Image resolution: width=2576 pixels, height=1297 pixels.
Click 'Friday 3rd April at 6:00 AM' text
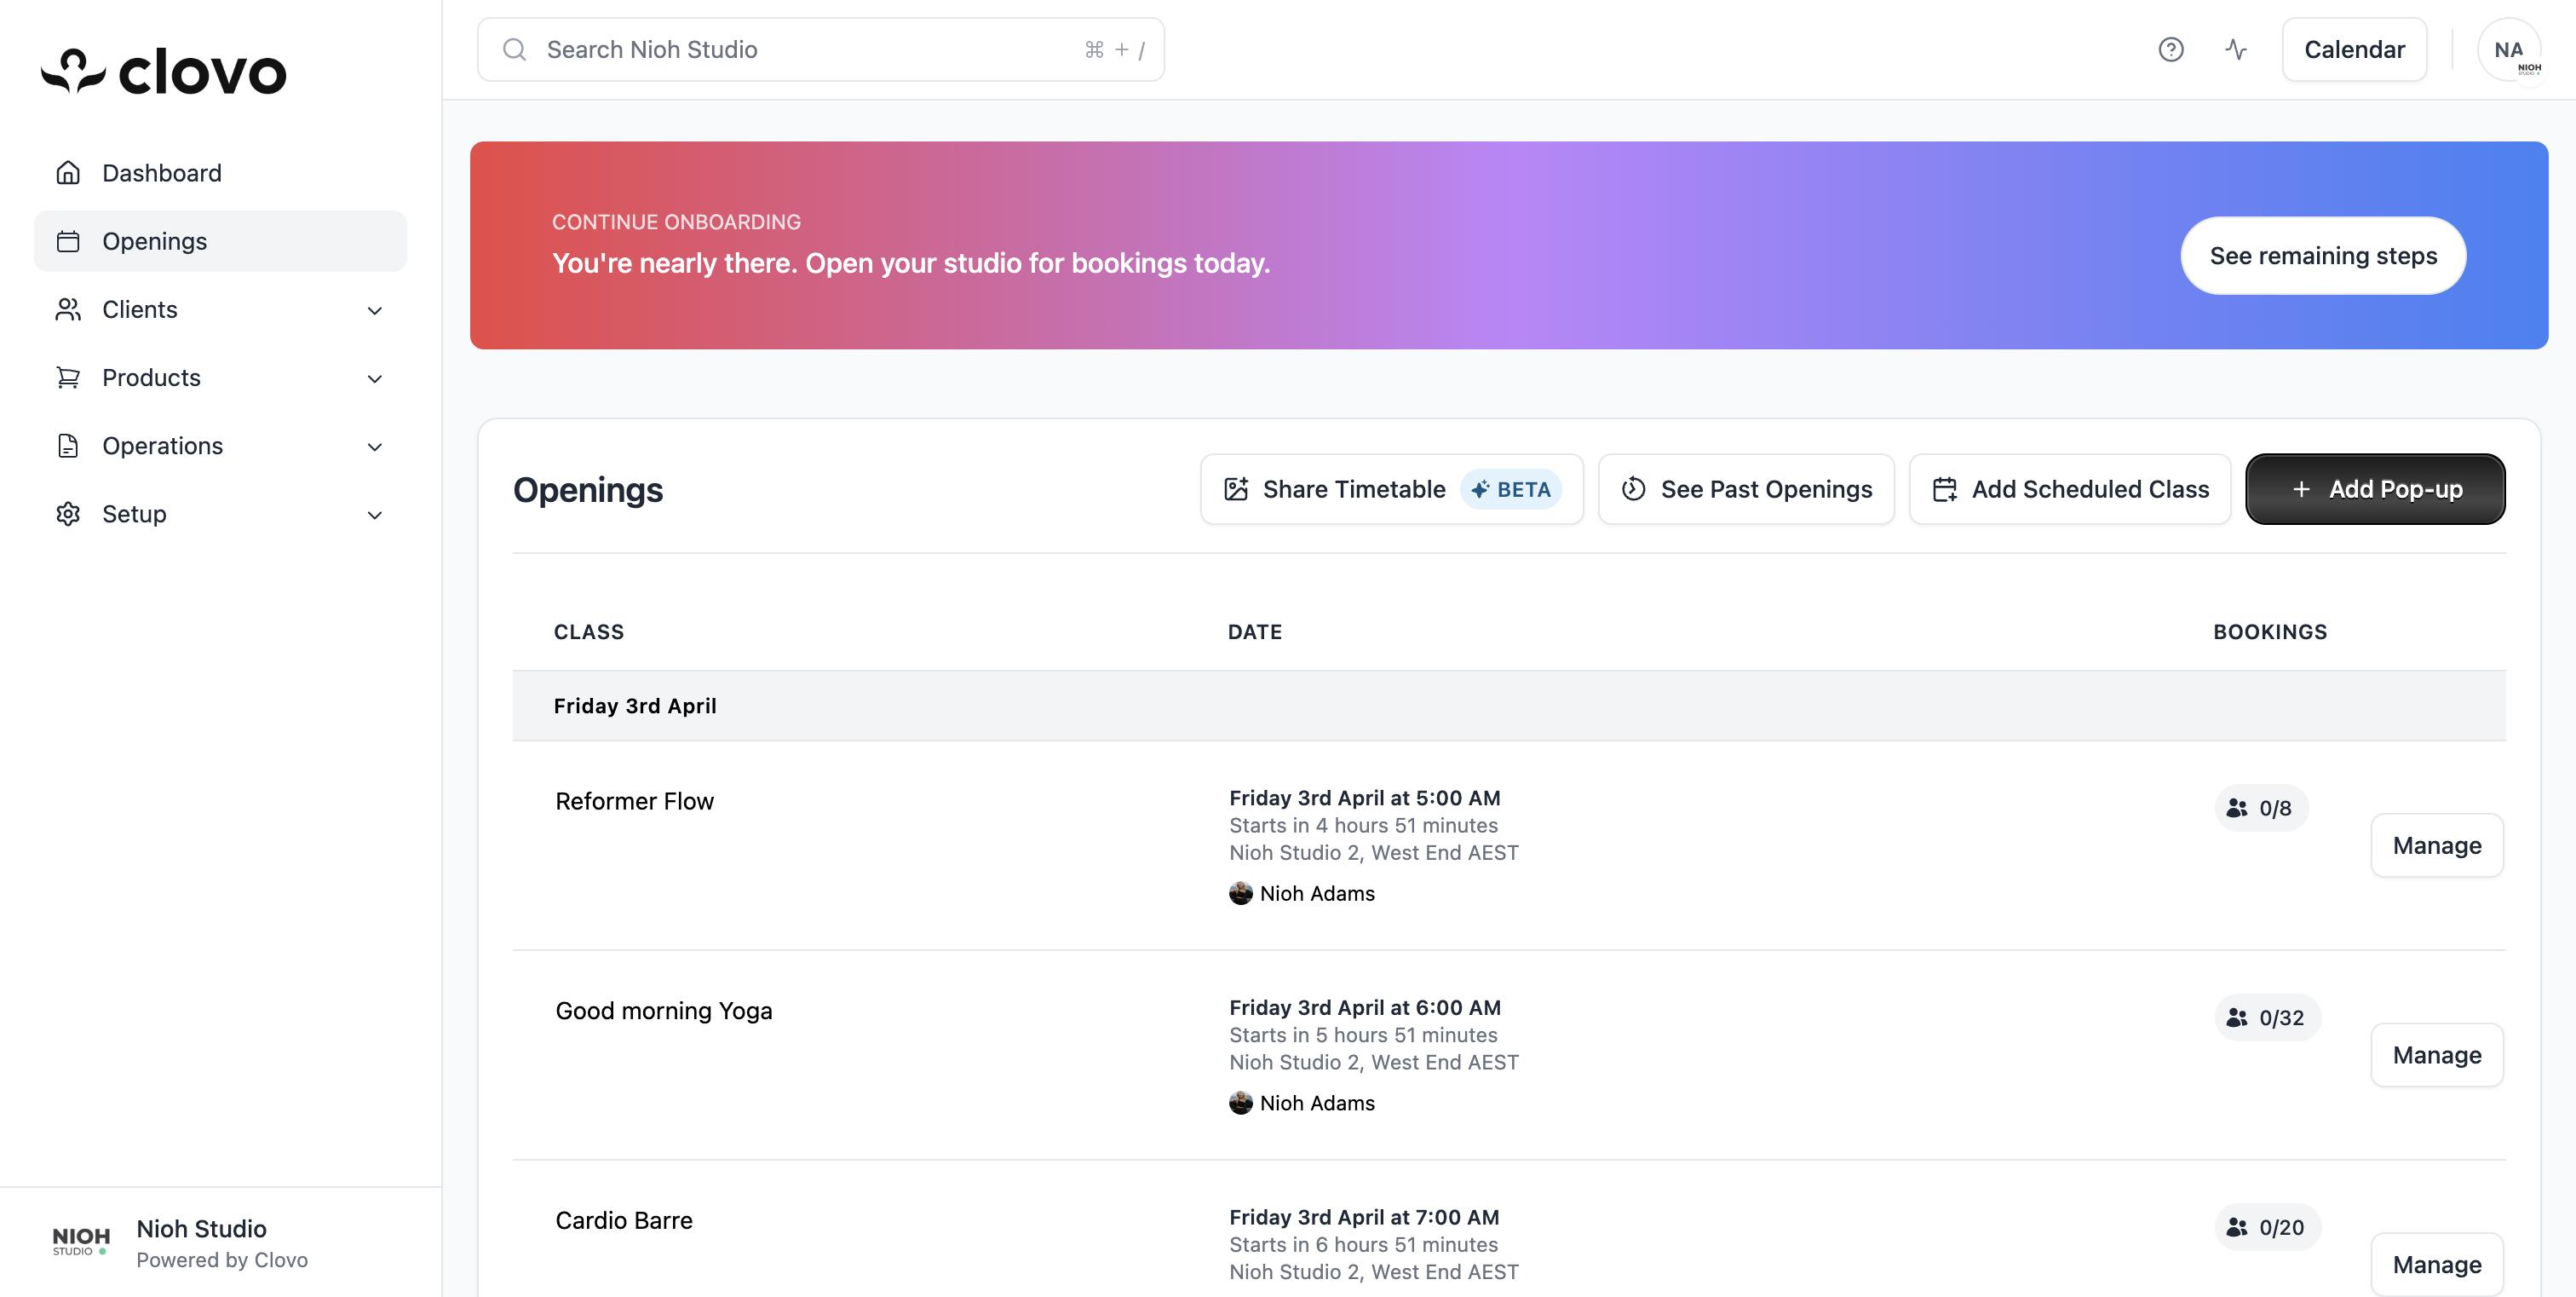pyautogui.click(x=1364, y=1008)
